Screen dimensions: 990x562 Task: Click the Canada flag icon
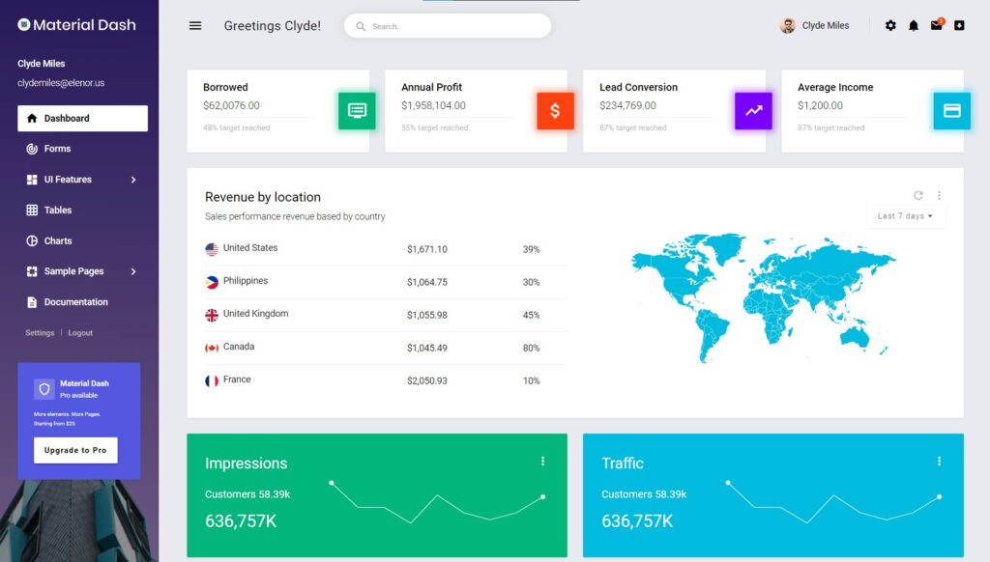pos(212,348)
